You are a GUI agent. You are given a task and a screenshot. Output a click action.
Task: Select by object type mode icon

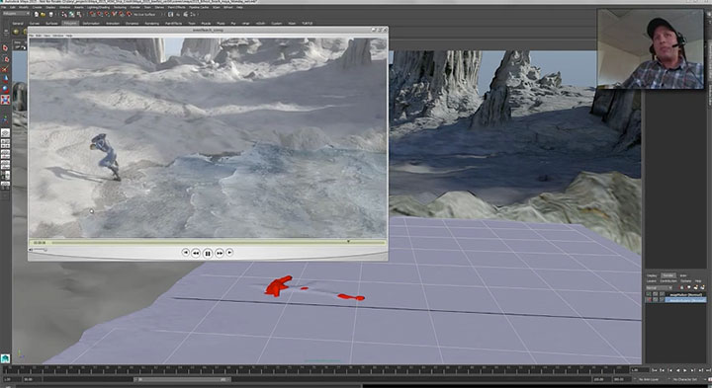point(71,14)
